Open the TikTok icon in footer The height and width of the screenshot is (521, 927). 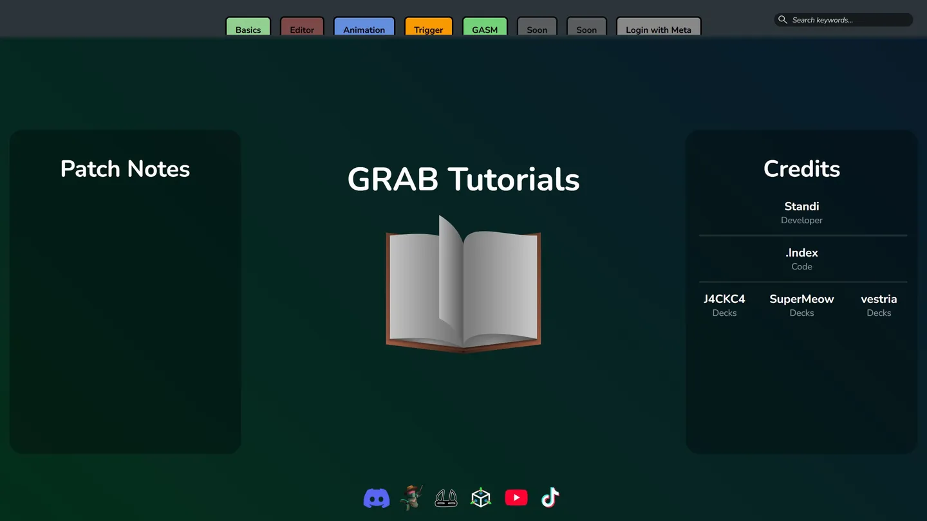550,497
